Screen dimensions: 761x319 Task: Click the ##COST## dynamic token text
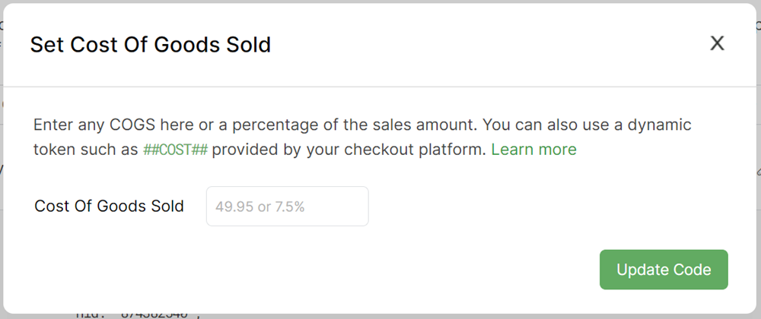click(x=175, y=150)
